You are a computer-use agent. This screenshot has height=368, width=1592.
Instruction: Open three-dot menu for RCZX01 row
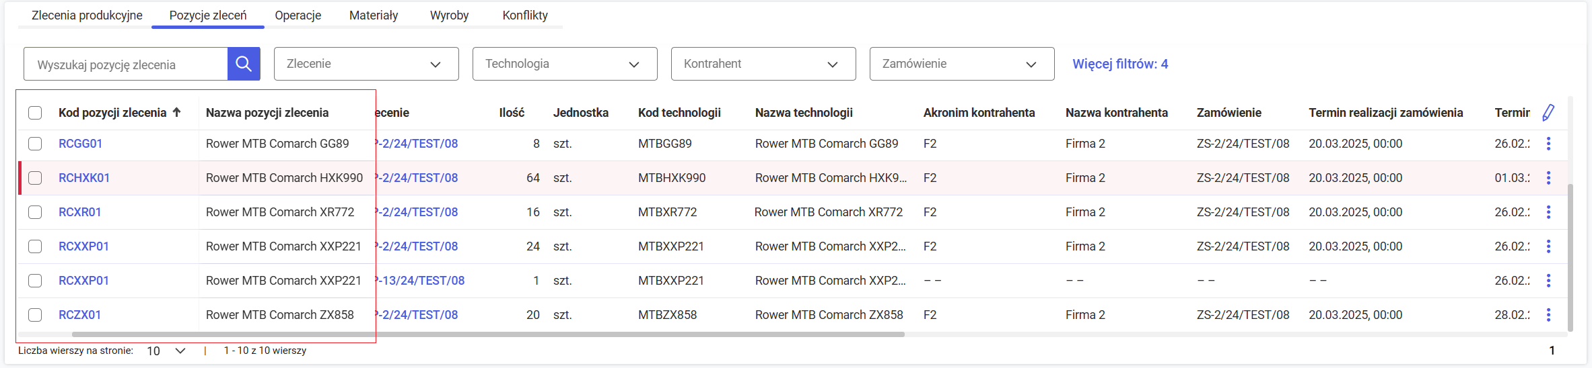[x=1548, y=315]
